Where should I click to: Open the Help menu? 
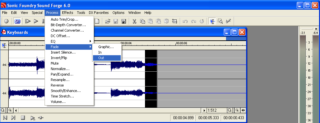[148, 13]
